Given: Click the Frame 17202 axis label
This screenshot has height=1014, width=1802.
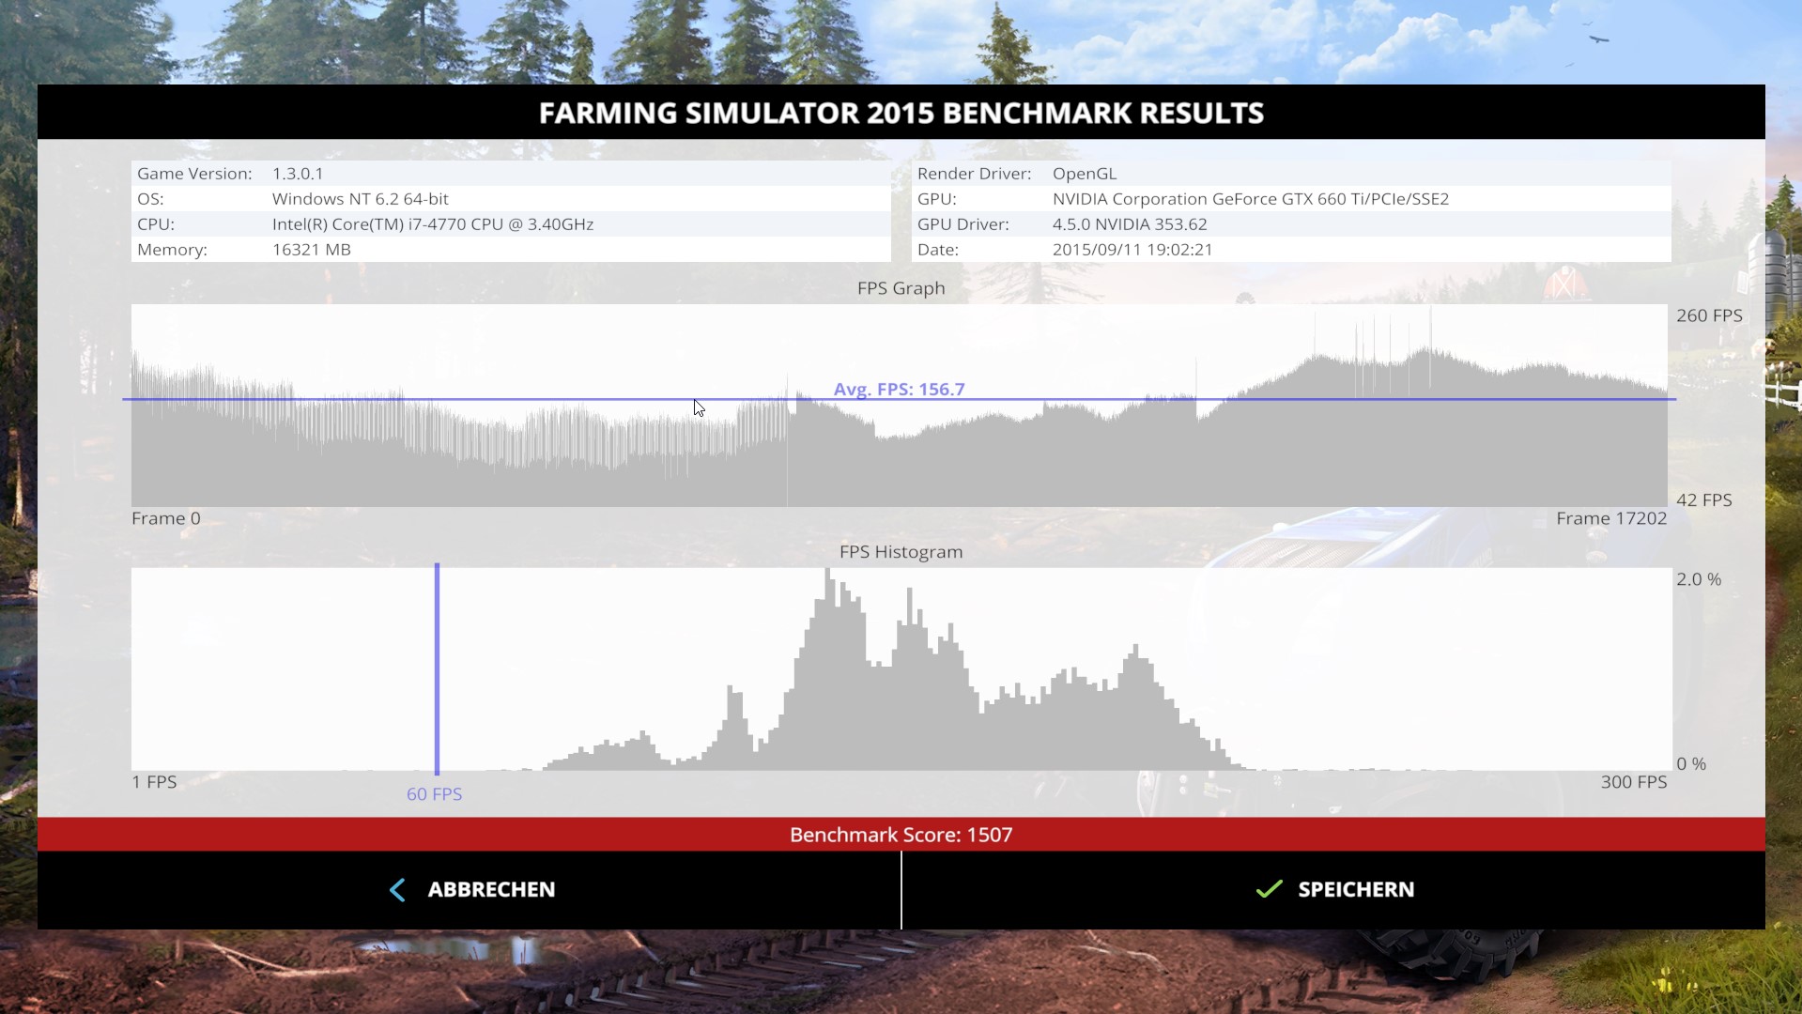Looking at the screenshot, I should [x=1610, y=518].
